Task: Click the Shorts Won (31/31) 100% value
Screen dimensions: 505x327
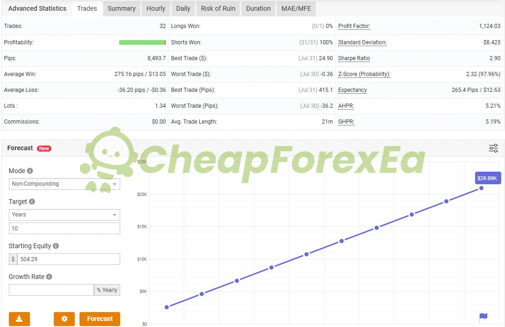Action: coord(316,42)
